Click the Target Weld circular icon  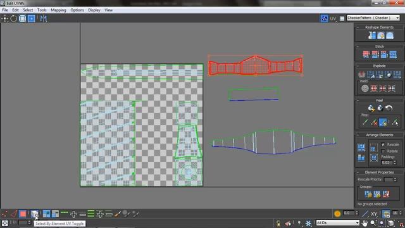tap(365, 89)
